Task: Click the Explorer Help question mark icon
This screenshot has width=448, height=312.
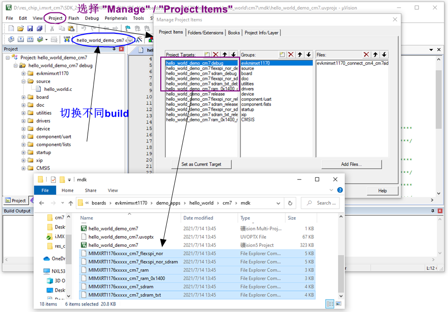Action: 340,190
